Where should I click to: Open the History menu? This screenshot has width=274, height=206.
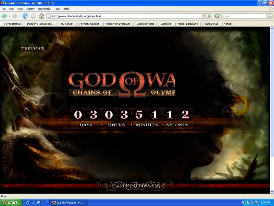point(30,9)
